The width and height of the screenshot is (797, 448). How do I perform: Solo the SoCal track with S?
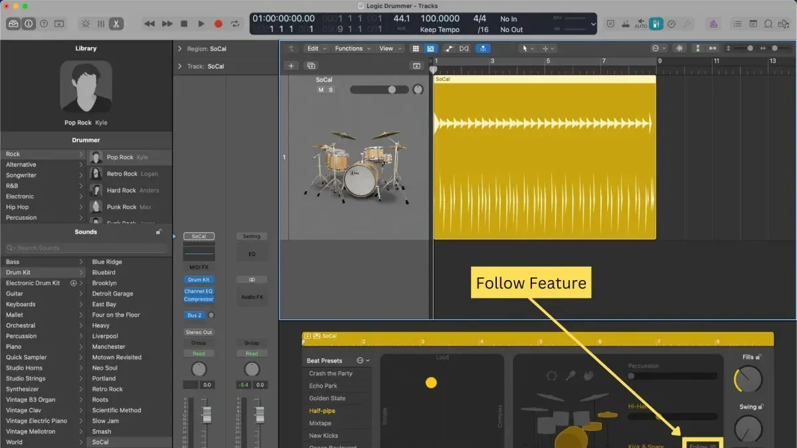click(x=331, y=90)
